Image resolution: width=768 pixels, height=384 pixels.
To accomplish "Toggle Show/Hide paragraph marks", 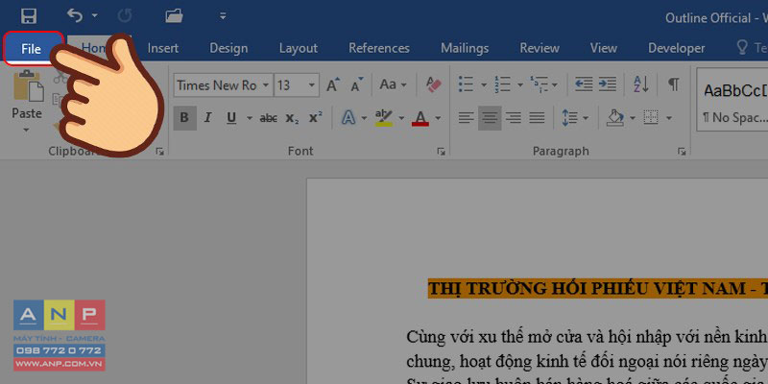I will coord(674,84).
